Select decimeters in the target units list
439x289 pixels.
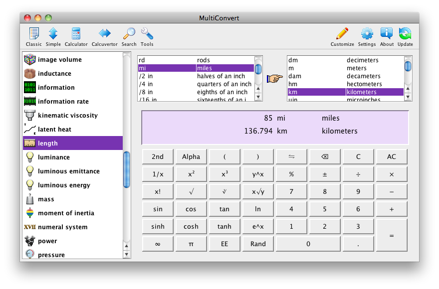(x=346, y=60)
